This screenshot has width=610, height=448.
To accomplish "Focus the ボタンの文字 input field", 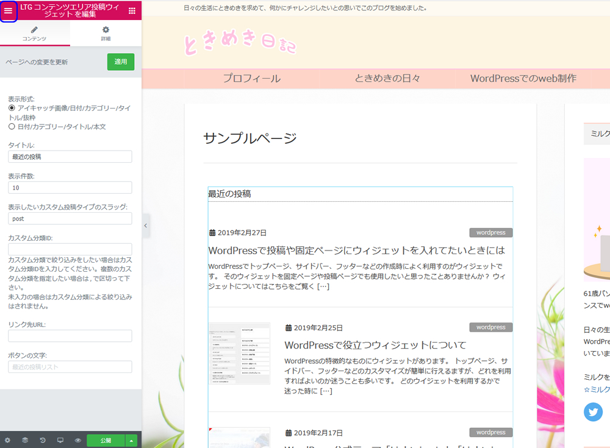I will pyautogui.click(x=70, y=367).
